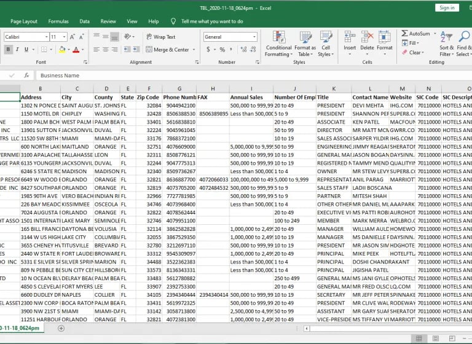
Task: Expand the Merge & Center dropdown arrow
Action: click(194, 50)
